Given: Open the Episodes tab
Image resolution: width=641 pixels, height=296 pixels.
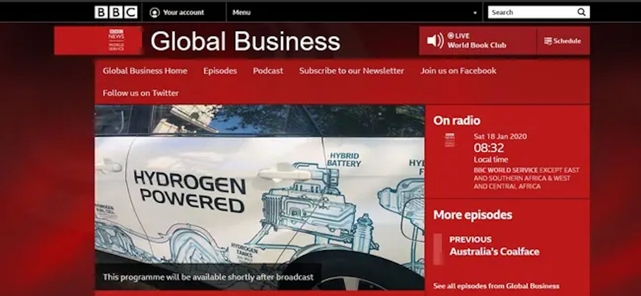Looking at the screenshot, I should pyautogui.click(x=220, y=71).
